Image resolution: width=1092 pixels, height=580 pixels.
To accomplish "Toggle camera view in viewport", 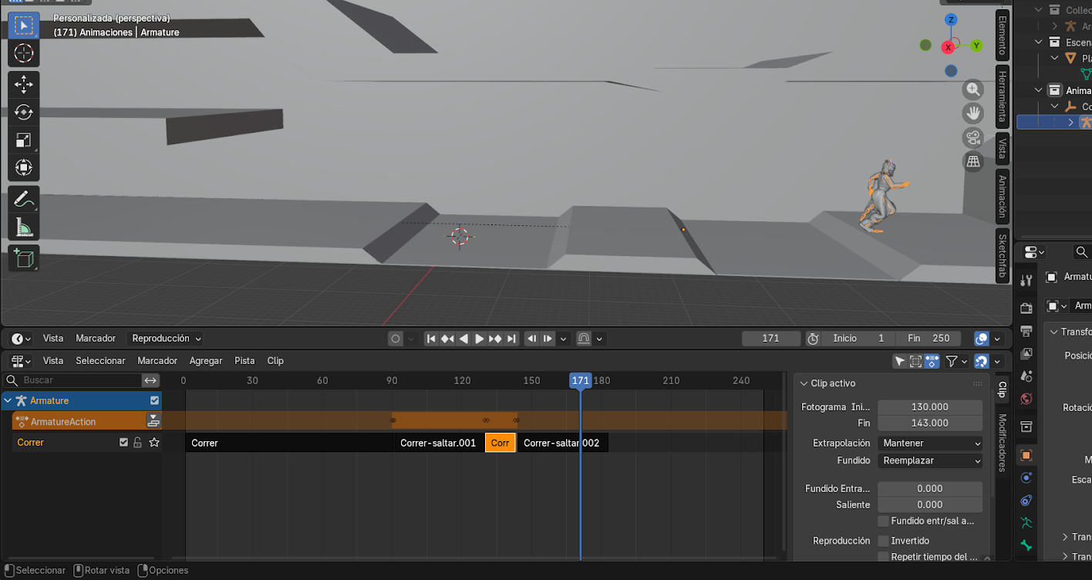I will pyautogui.click(x=973, y=138).
